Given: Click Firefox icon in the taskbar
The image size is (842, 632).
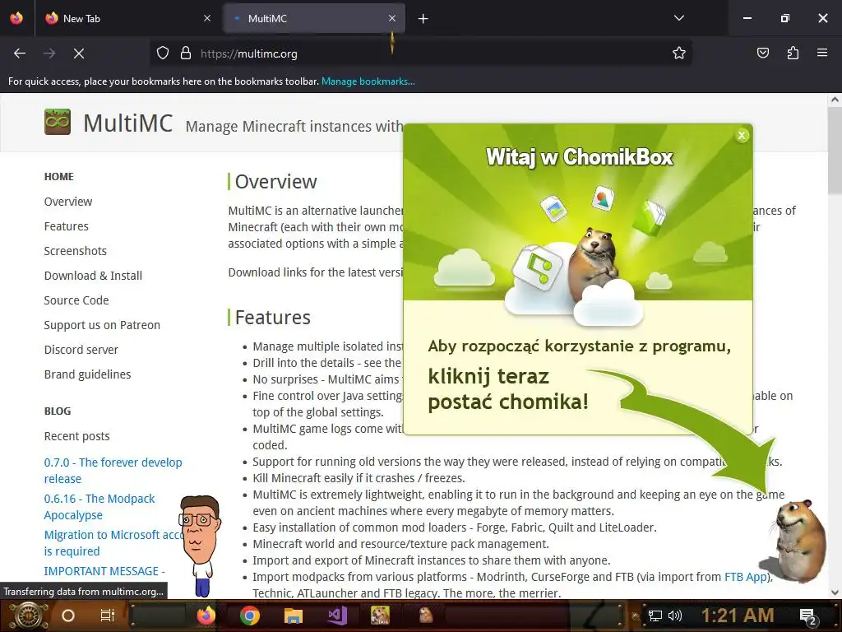Looking at the screenshot, I should coord(205,616).
